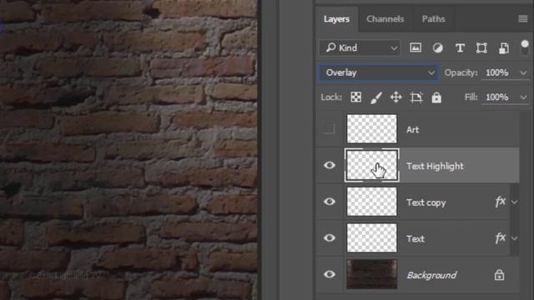Screen dimensions: 534x300
Task: Toggle layer filtering on/off switch
Action: coord(525,47)
